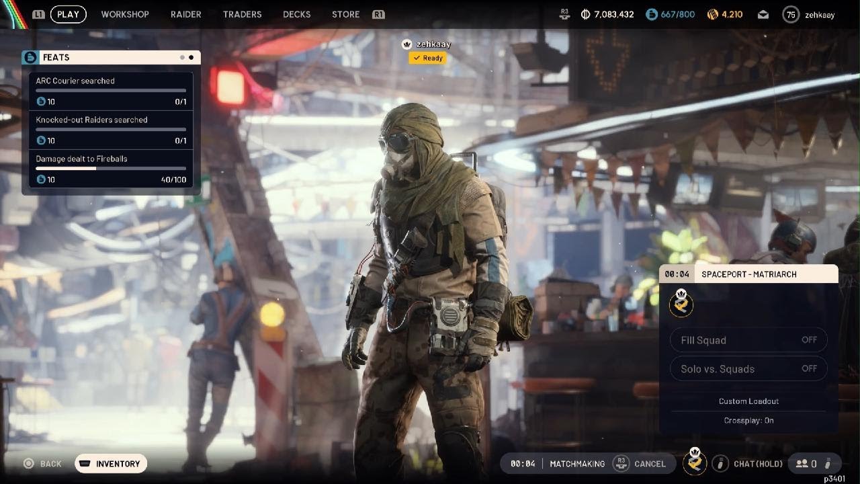Click the R1 next-tab bumper icon
The width and height of the screenshot is (860, 484).
[378, 14]
